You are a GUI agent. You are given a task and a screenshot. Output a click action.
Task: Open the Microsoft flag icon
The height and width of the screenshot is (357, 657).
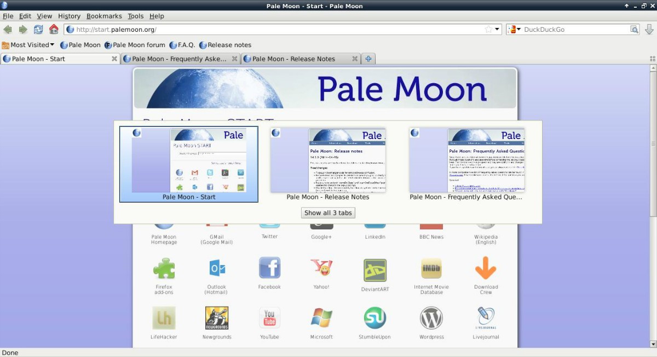coord(321,318)
